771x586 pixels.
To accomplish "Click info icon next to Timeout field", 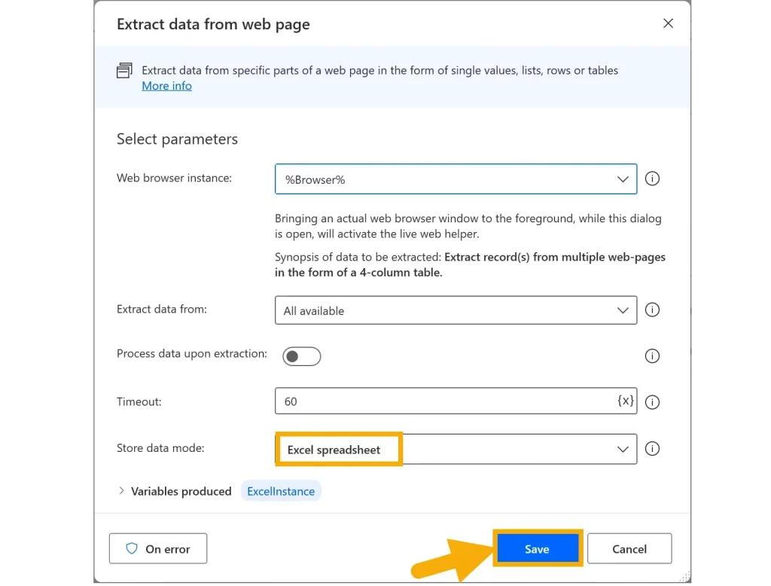I will point(653,401).
